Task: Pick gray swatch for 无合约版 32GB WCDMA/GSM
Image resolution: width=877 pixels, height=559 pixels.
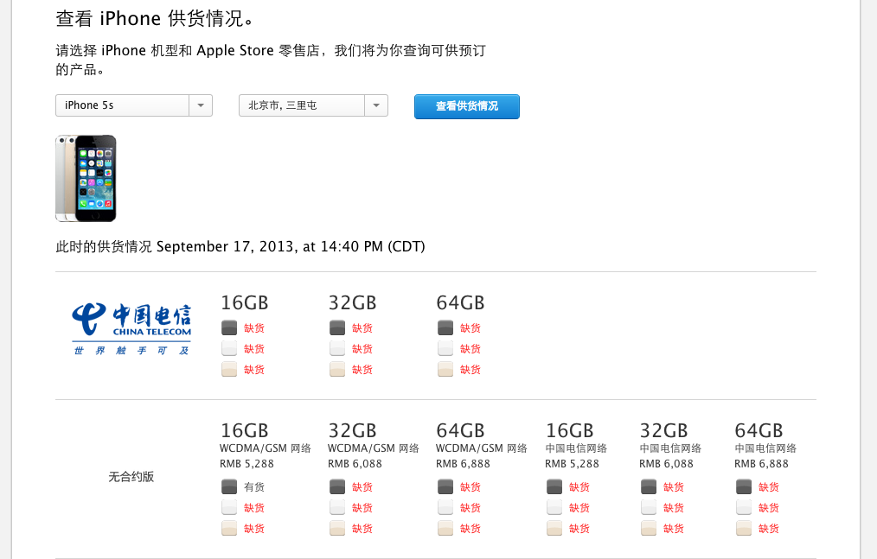Action: pyautogui.click(x=337, y=487)
